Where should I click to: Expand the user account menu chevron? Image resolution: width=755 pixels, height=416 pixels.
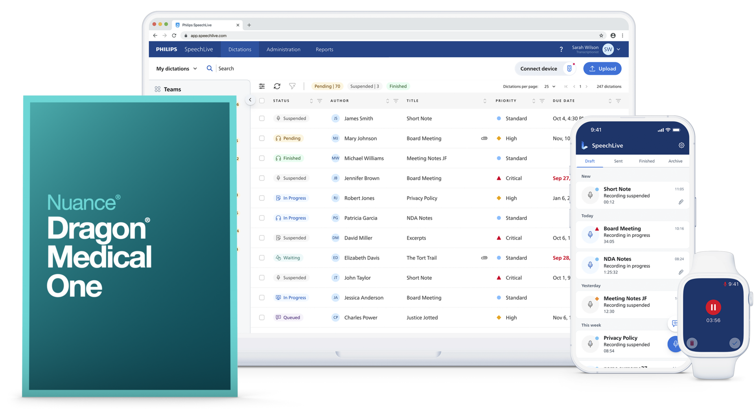[x=619, y=49]
